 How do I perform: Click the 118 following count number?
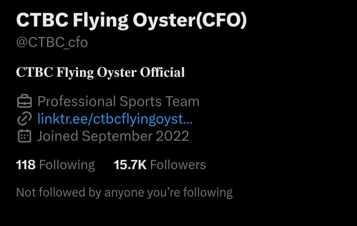pos(26,165)
